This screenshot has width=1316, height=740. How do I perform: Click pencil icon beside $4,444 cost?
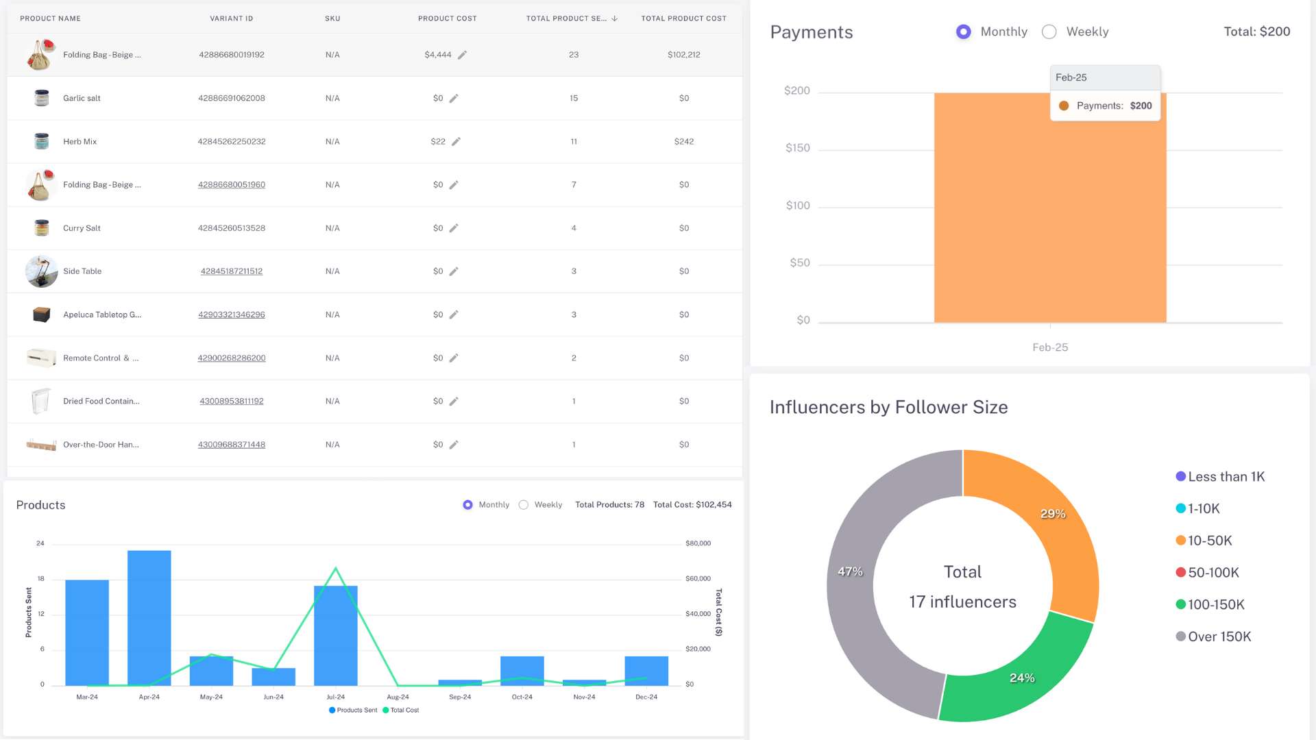(462, 55)
